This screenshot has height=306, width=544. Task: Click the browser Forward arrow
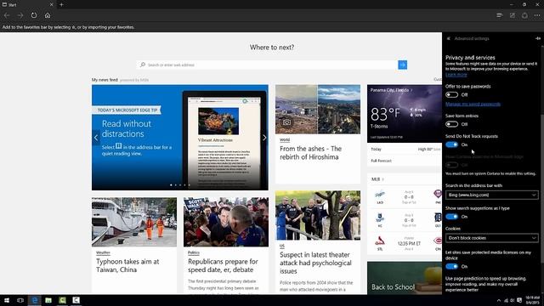pos(20,15)
